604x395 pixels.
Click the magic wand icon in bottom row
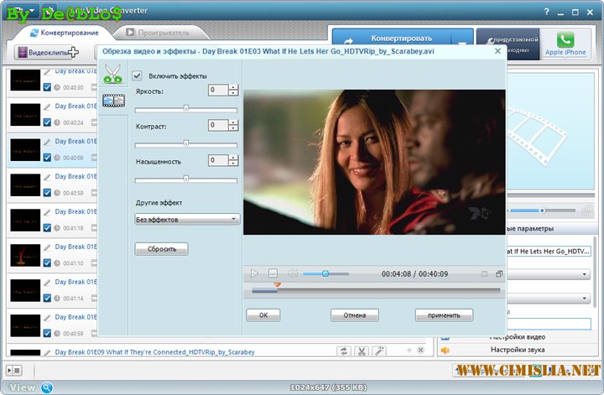tap(379, 351)
